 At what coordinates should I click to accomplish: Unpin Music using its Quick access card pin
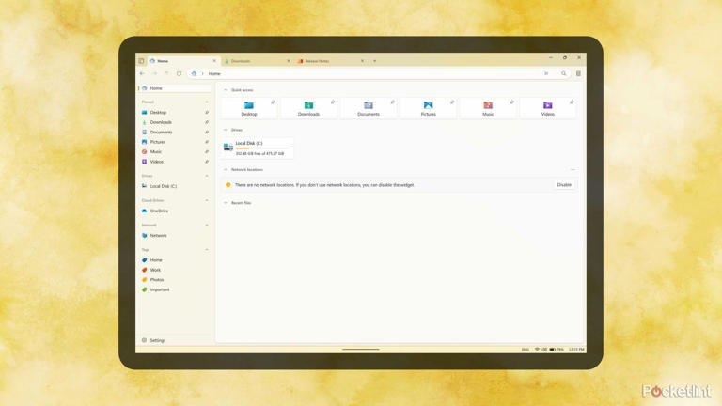511,102
